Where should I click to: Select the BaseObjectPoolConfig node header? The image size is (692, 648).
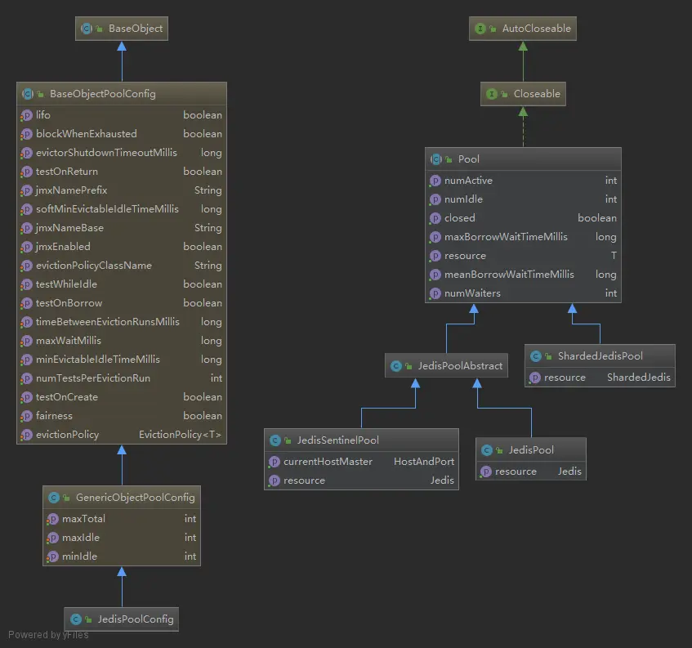click(122, 94)
